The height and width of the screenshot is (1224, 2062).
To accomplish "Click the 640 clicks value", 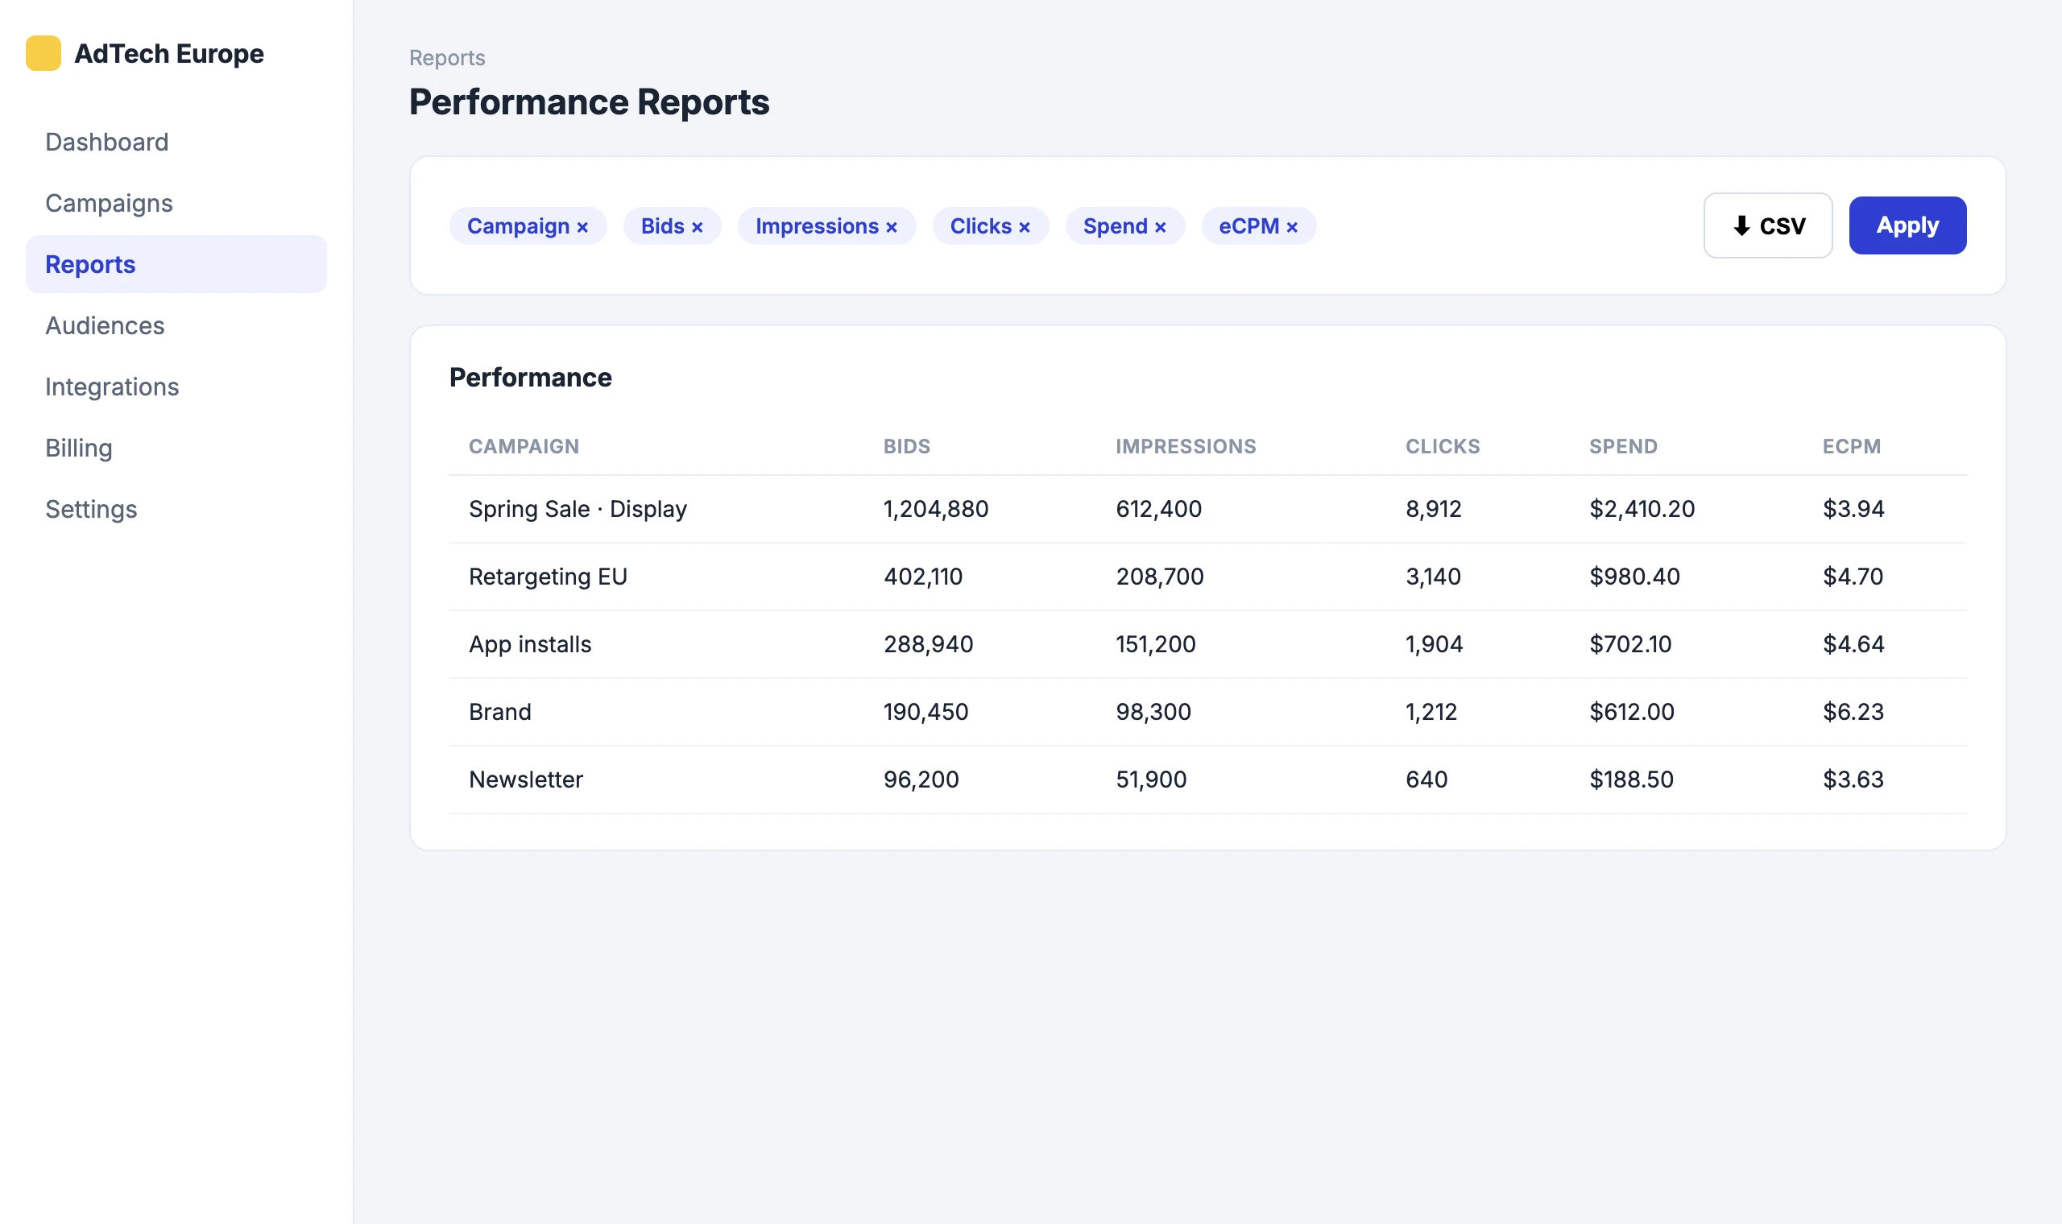I will [x=1426, y=779].
